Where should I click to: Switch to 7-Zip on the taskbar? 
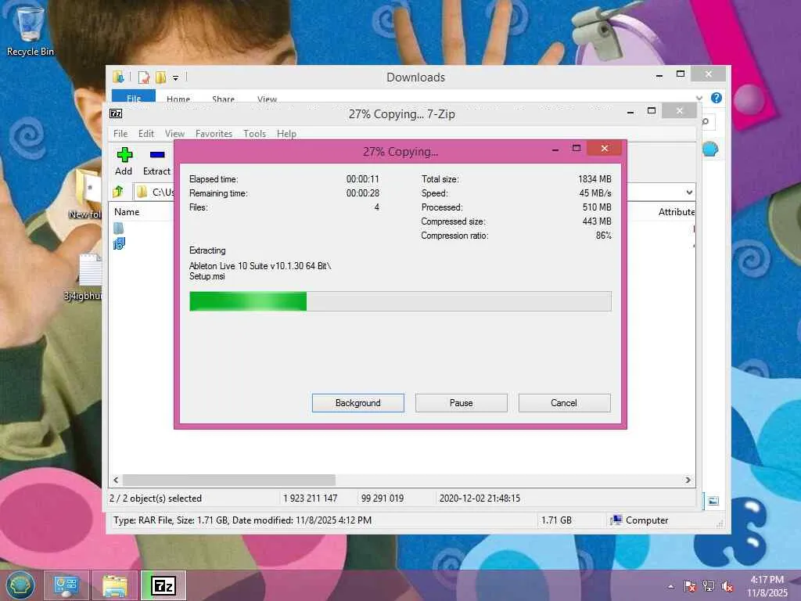click(163, 585)
